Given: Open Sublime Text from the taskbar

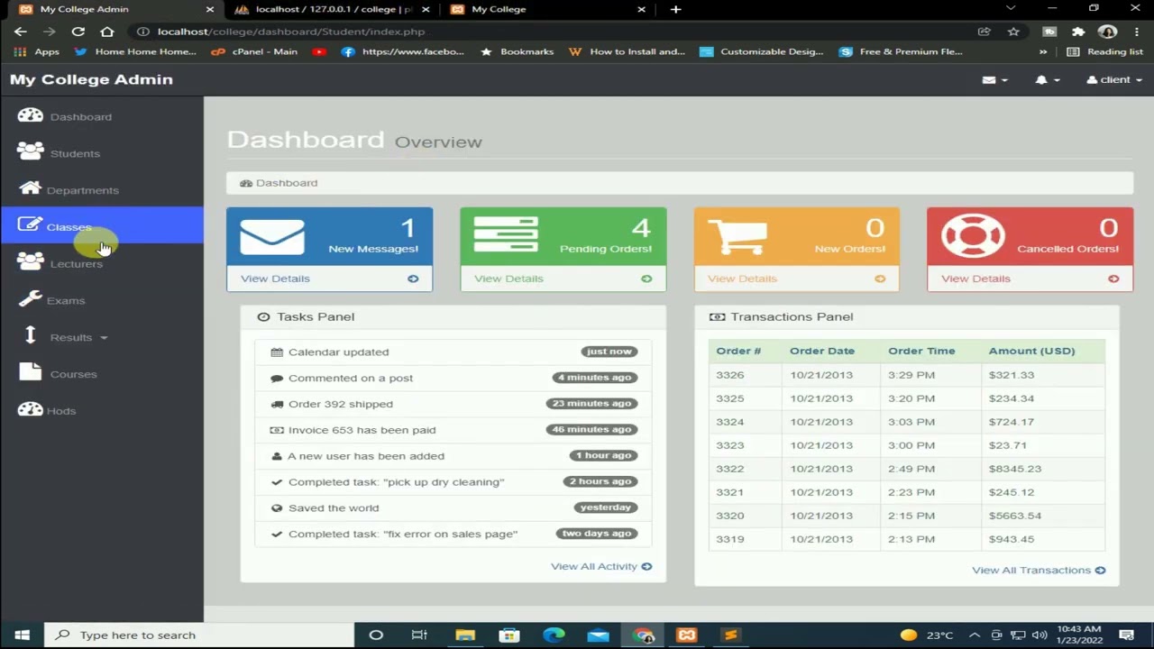Looking at the screenshot, I should tap(731, 635).
